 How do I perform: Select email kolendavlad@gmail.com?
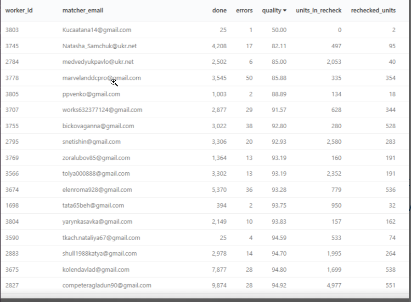tap(96, 270)
